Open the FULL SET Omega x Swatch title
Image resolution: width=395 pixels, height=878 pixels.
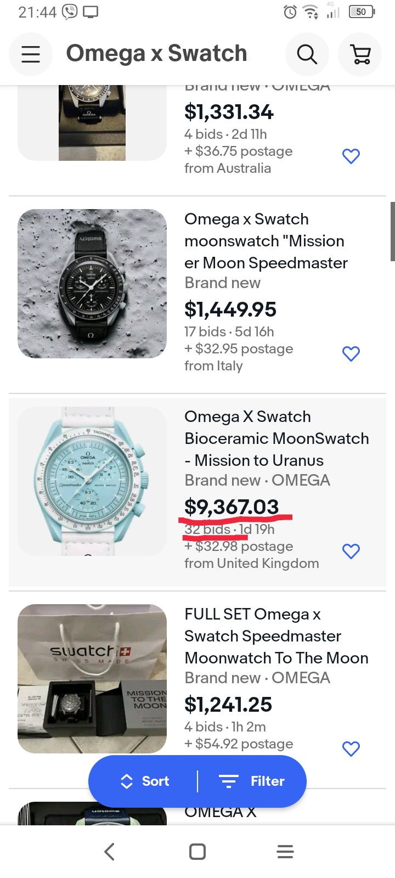(276, 636)
